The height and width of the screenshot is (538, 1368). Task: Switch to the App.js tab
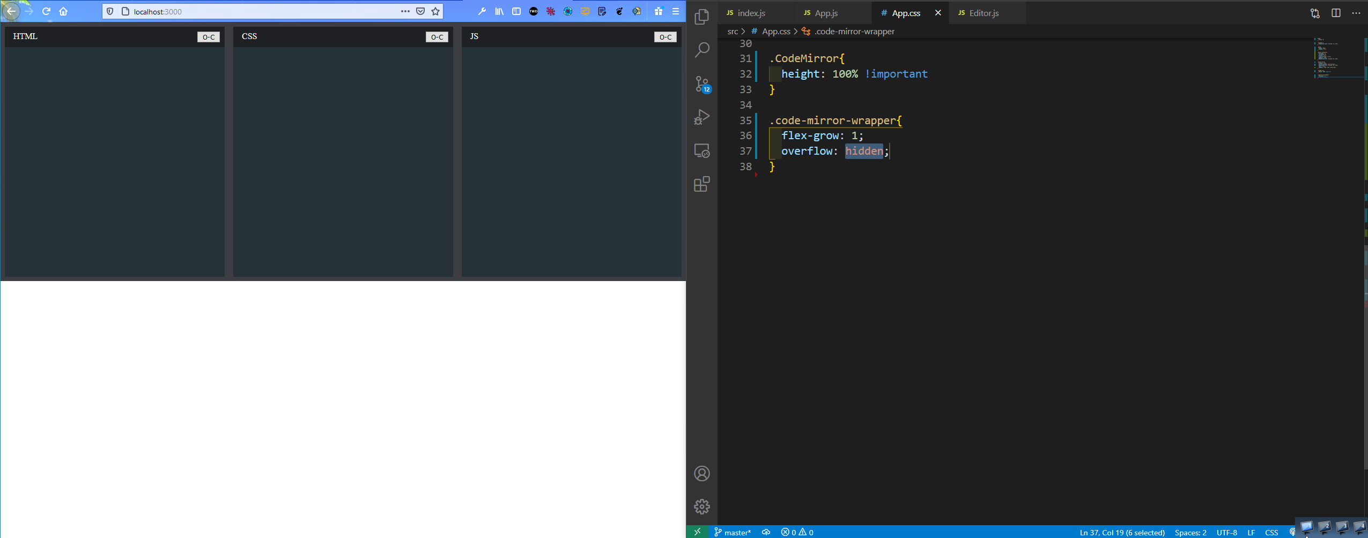833,13
